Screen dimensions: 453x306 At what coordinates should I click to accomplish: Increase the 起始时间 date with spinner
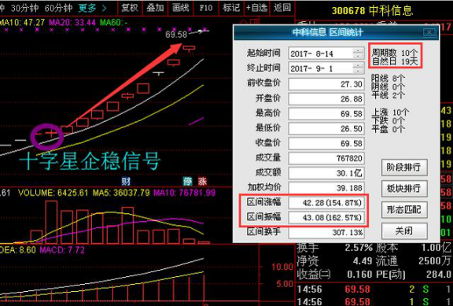(359, 51)
